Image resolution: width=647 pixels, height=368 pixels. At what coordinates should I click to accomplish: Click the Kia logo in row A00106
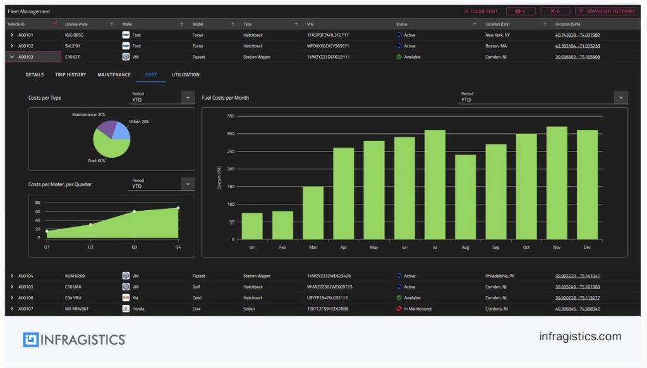point(126,298)
